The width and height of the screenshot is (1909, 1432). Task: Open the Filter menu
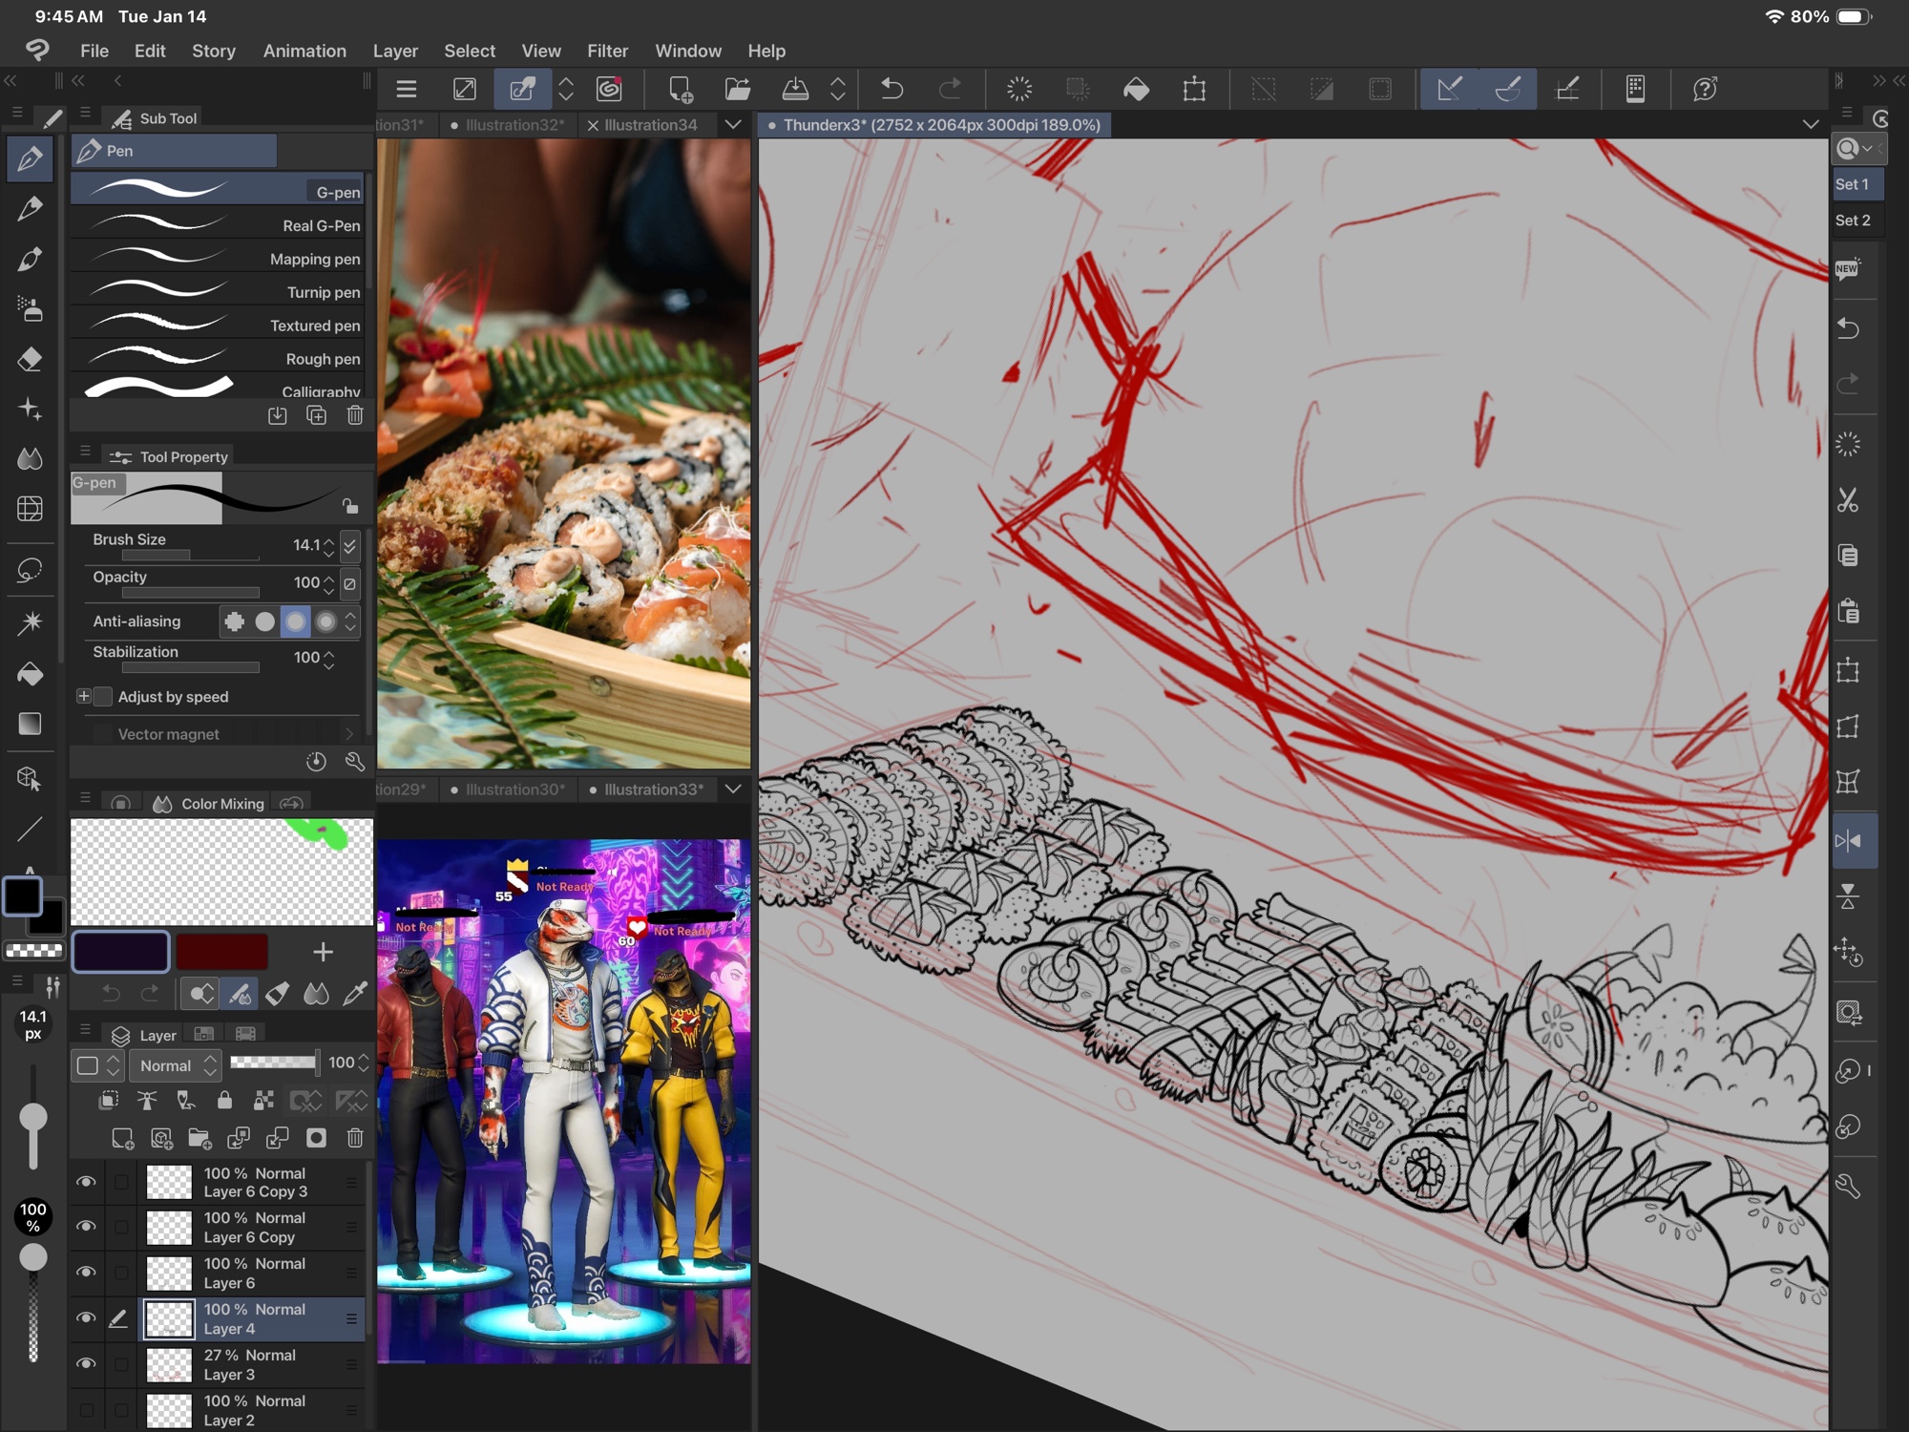coord(607,51)
